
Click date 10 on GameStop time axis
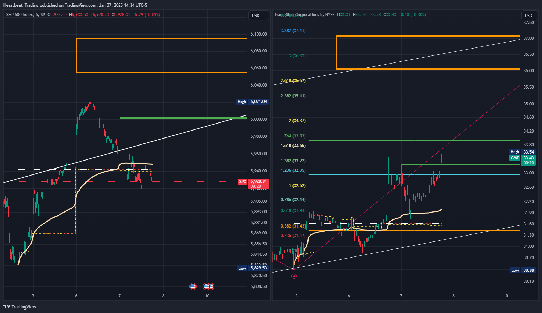coord(506,296)
